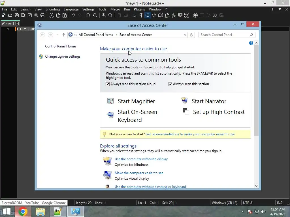Open Notepad++ tab list dropdown triangle
This screenshot has height=217, width=290.
tap(280, 9)
